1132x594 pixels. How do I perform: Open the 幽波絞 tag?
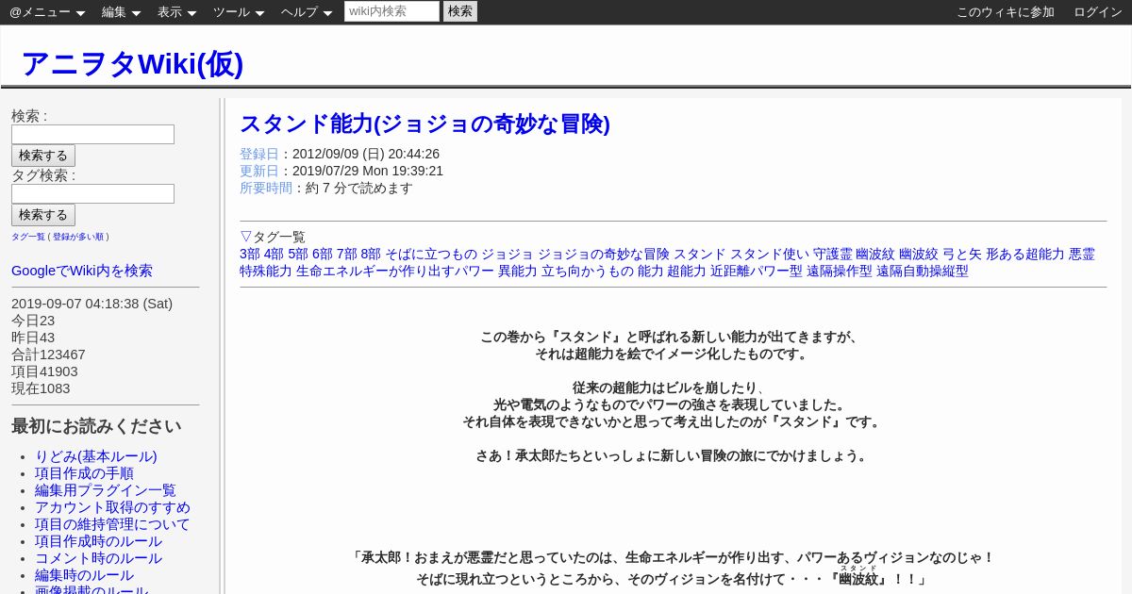tap(919, 254)
